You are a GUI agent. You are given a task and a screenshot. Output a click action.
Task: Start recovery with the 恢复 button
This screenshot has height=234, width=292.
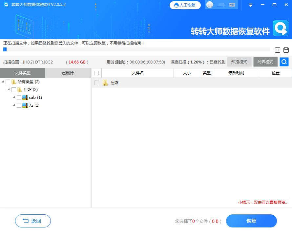[251, 221]
